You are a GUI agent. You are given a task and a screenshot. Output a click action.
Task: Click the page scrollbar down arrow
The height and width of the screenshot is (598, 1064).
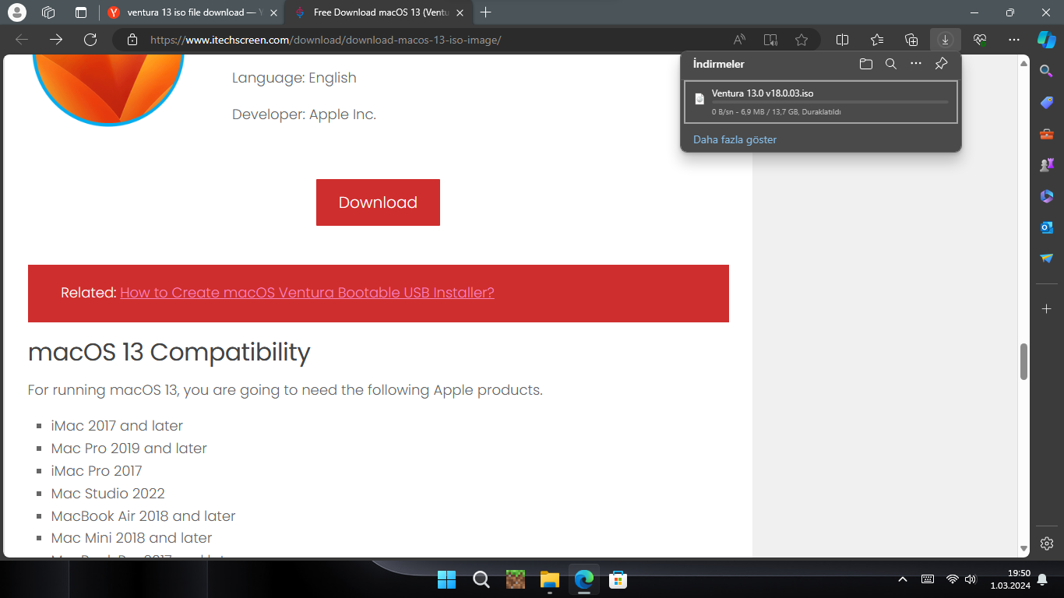pyautogui.click(x=1024, y=549)
